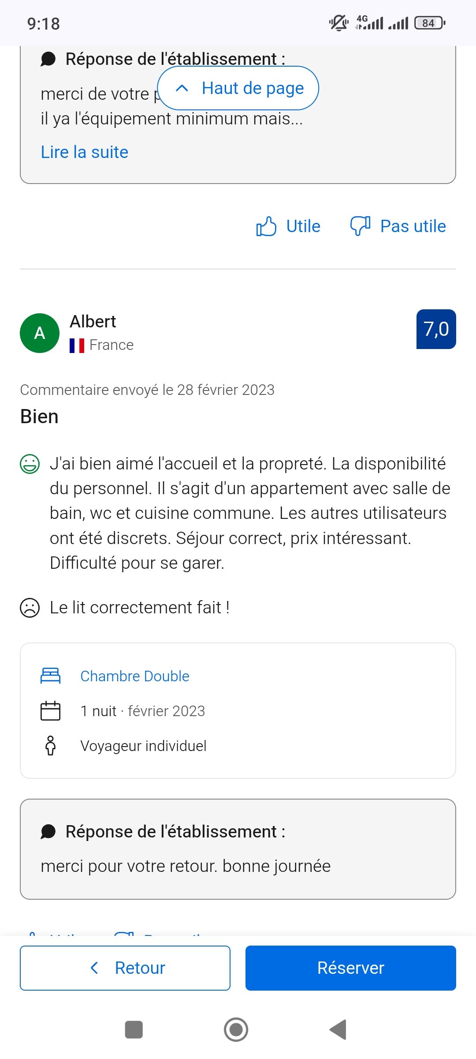Tap the calendar icon for stay date
The width and height of the screenshot is (476, 1059).
pos(50,711)
